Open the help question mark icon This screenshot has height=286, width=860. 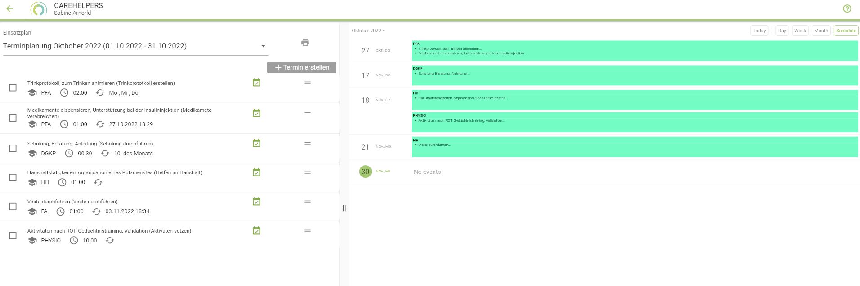tap(847, 9)
